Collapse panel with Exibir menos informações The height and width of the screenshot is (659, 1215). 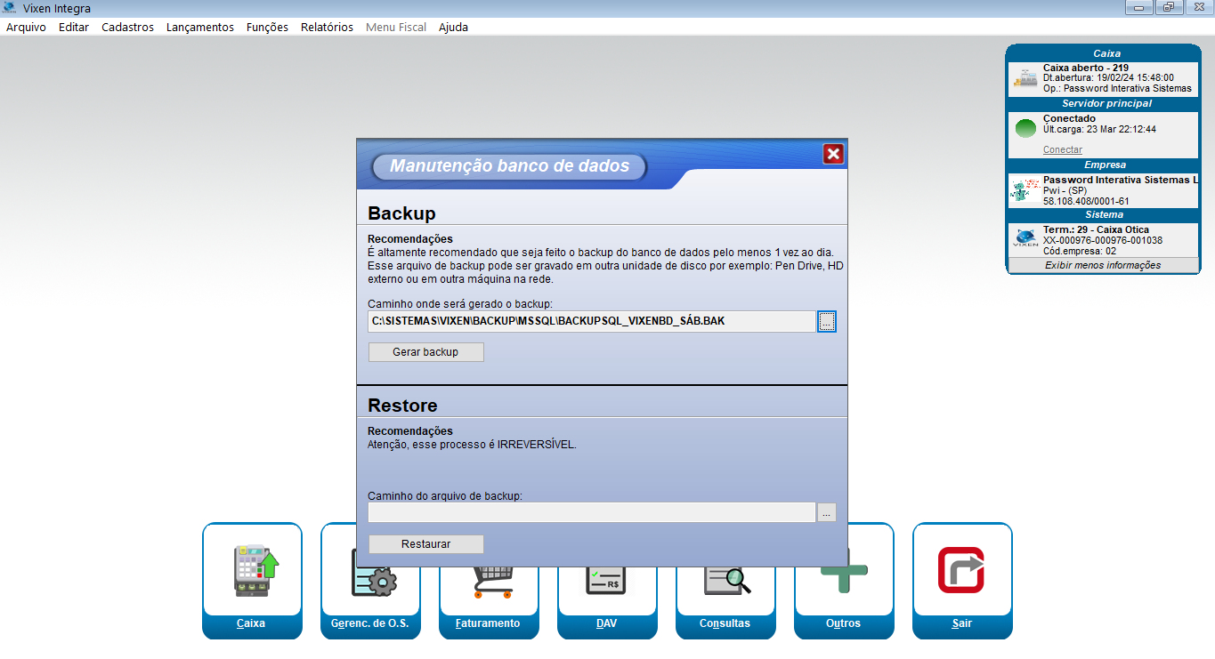click(x=1103, y=265)
